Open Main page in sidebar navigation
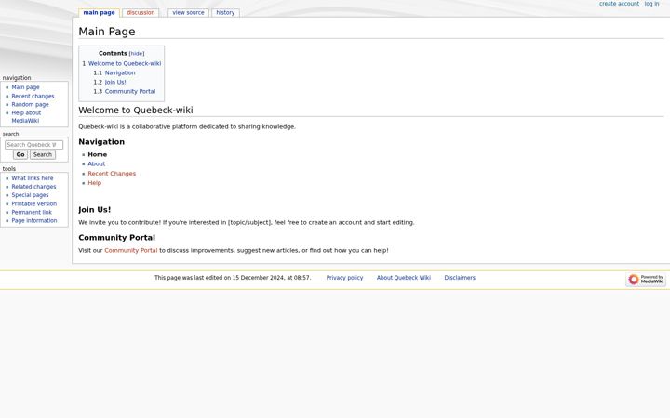Image resolution: width=670 pixels, height=418 pixels. (x=26, y=87)
